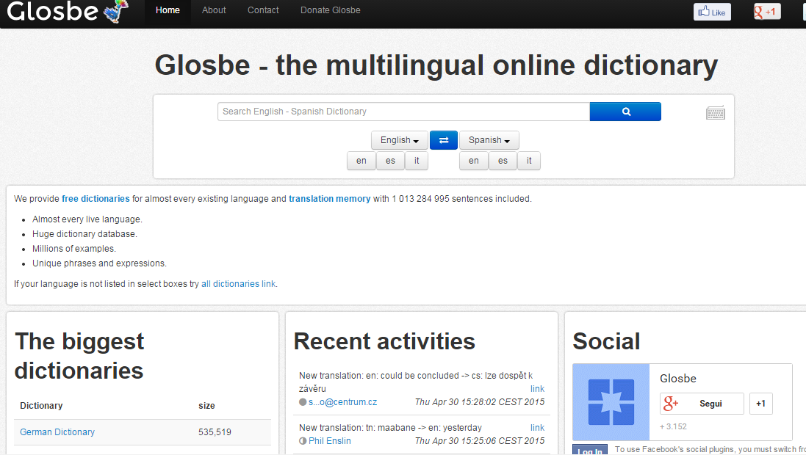
Task: Click the +1 button beside Segui
Action: [760, 404]
